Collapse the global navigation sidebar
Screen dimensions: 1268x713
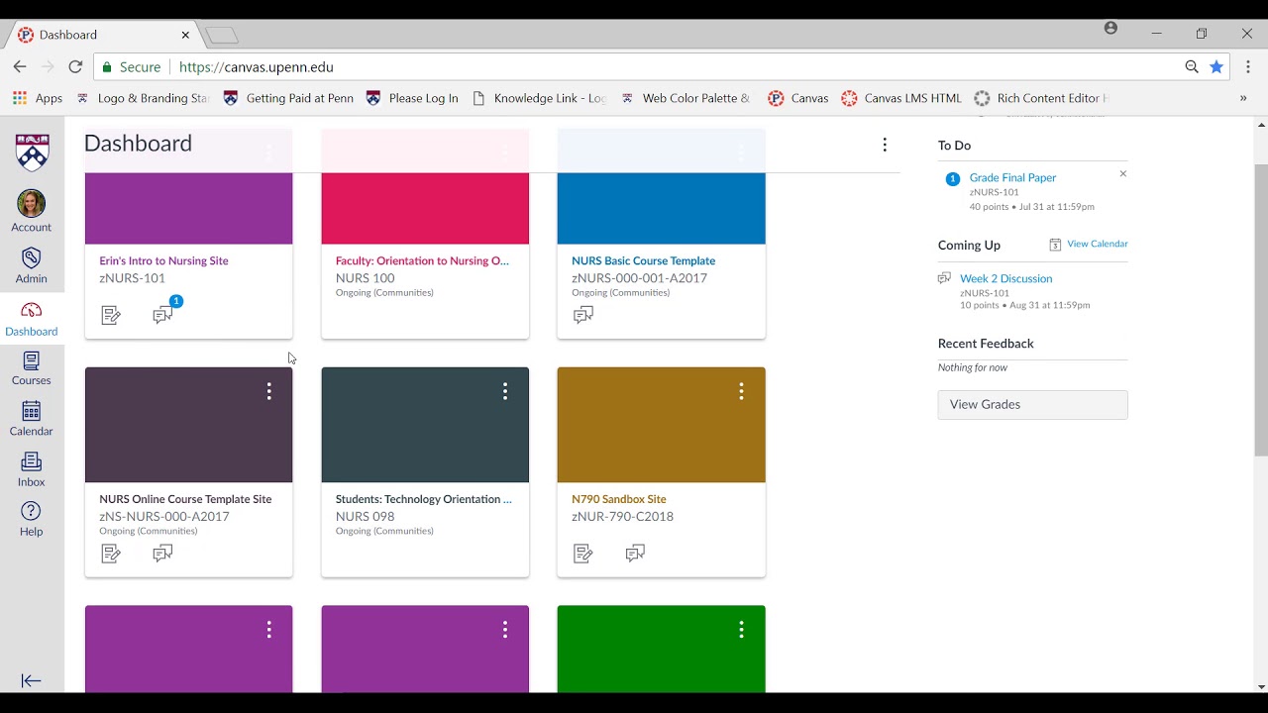click(32, 680)
